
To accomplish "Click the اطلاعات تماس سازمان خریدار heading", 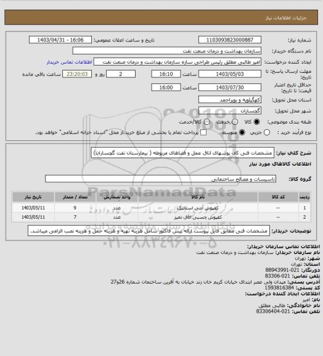I will pos(284,247).
